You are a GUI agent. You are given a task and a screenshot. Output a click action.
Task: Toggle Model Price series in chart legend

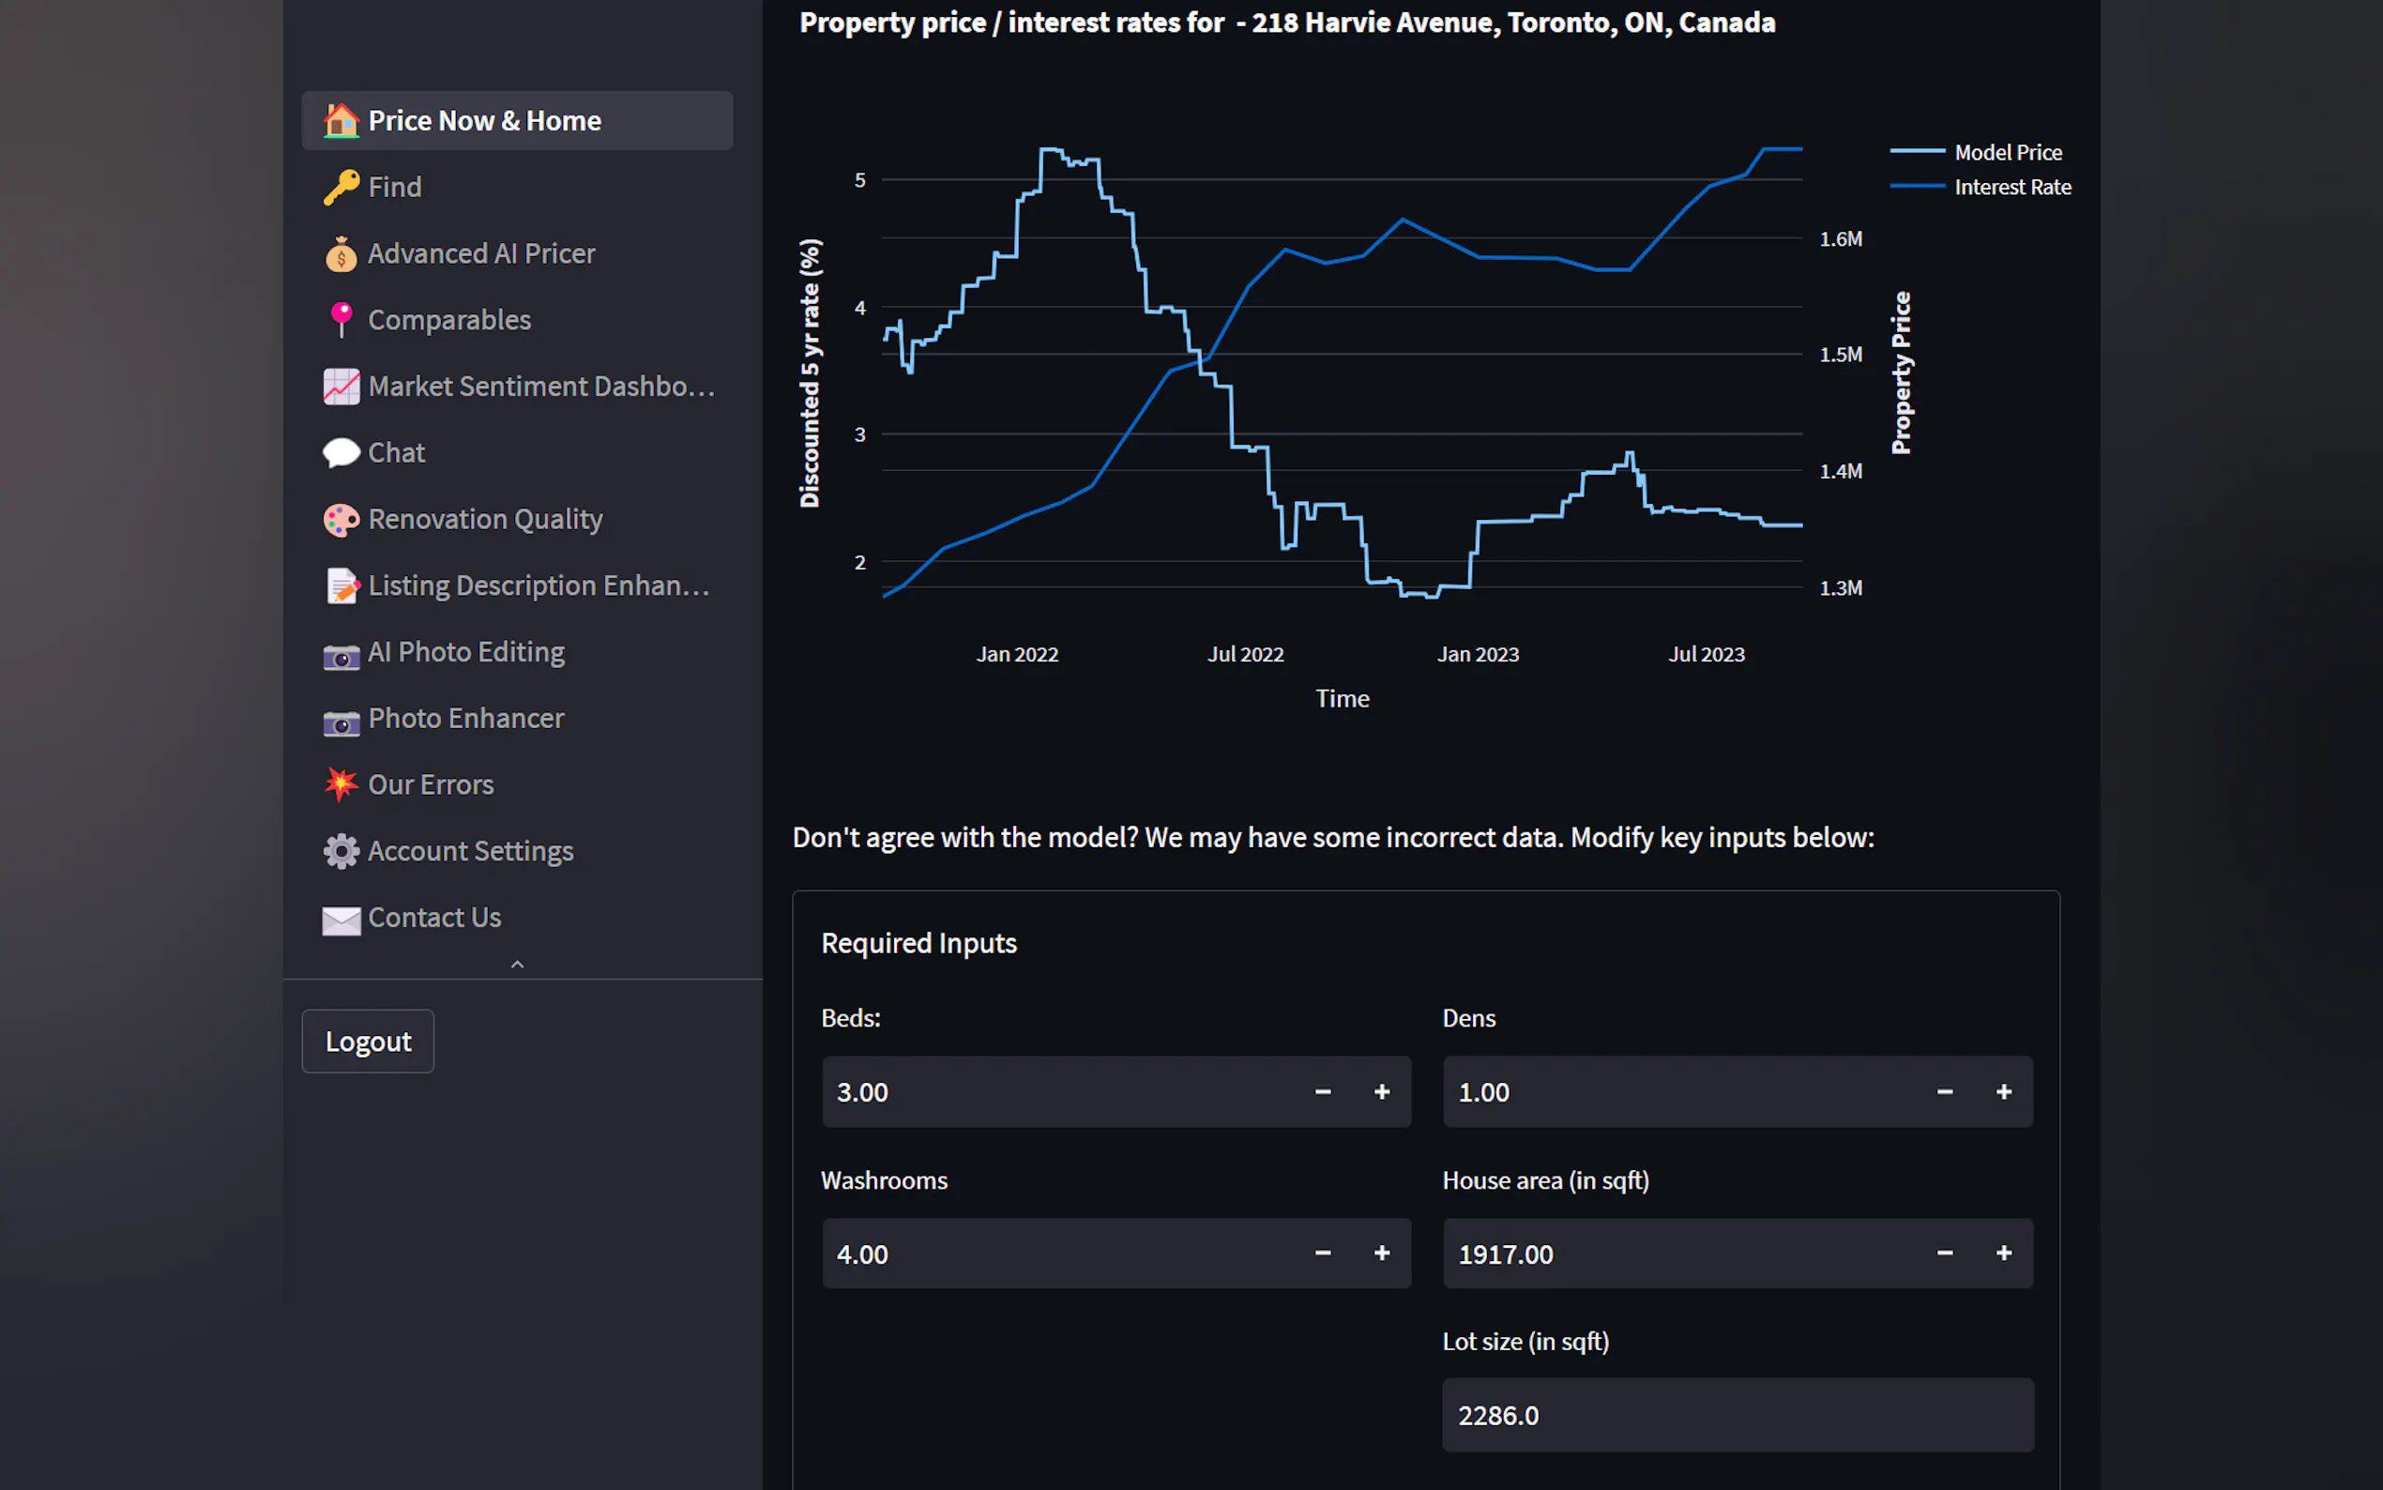coord(2007,153)
